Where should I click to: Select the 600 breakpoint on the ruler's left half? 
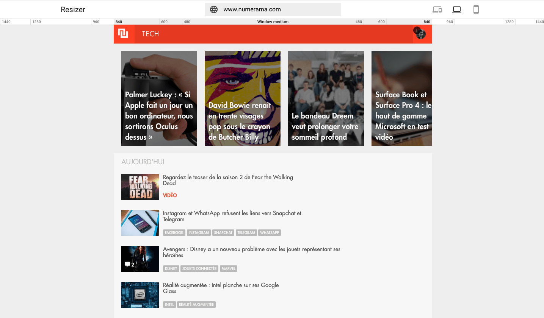[x=164, y=22]
